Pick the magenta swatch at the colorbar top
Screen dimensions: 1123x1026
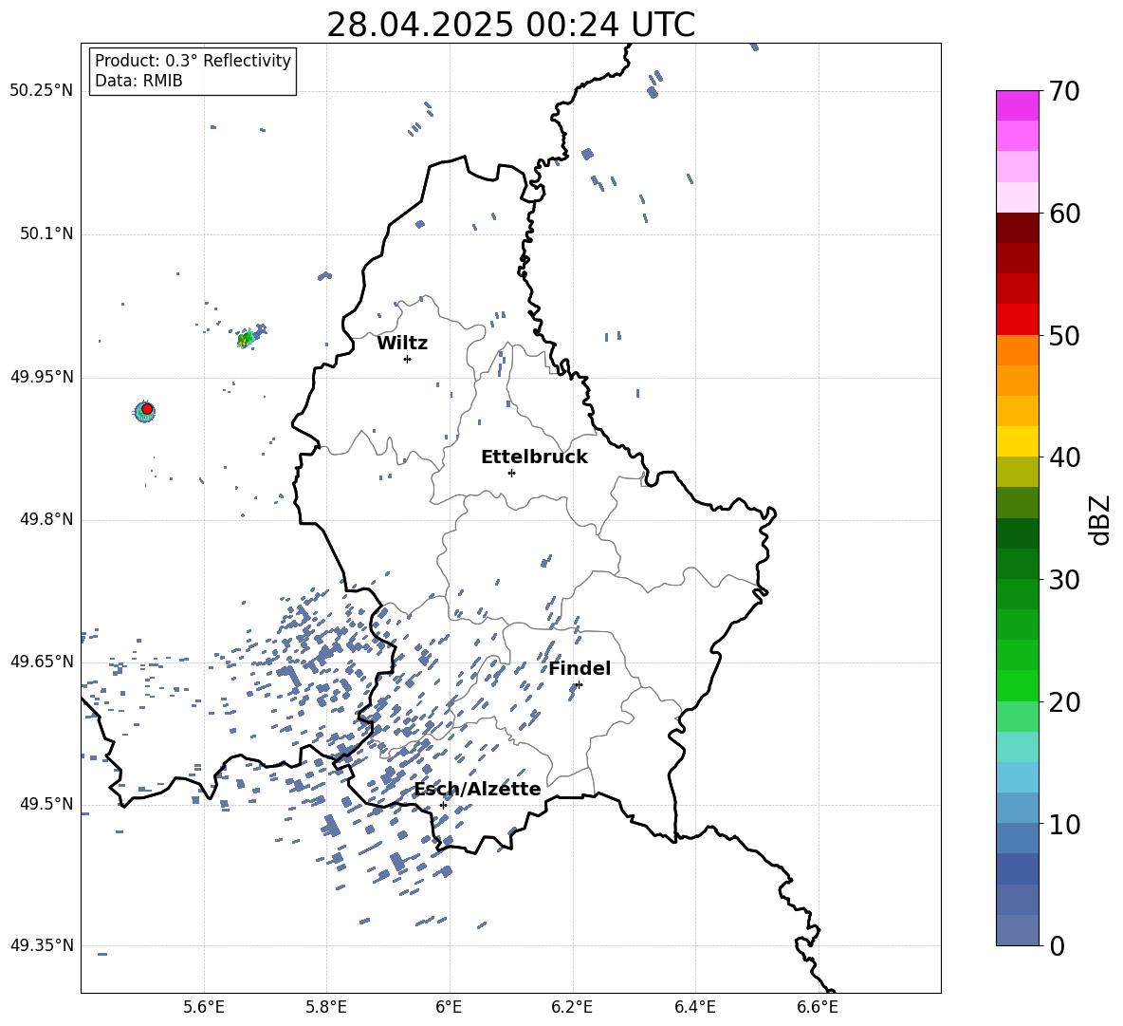pyautogui.click(x=1017, y=105)
